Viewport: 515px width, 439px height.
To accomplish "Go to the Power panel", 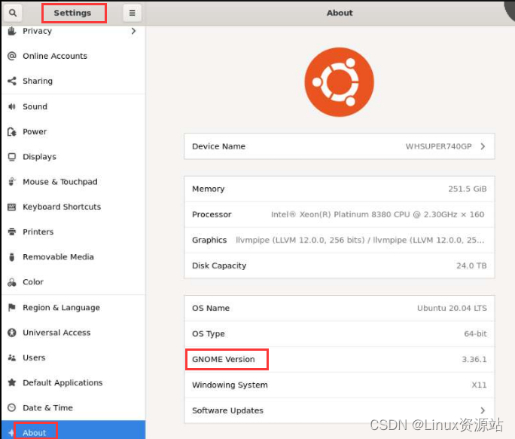I will pyautogui.click(x=74, y=132).
